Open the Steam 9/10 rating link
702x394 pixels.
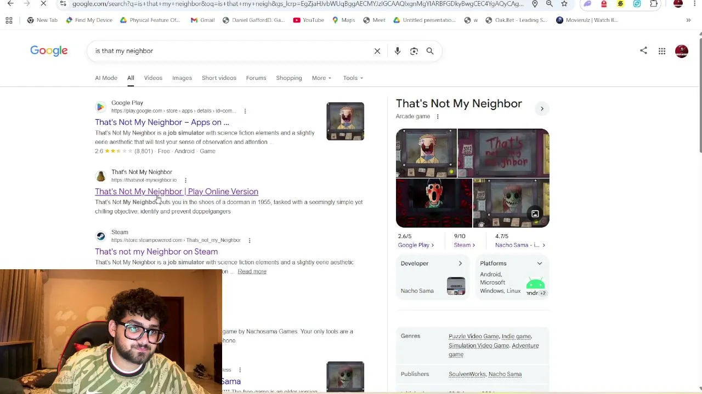pos(464,245)
